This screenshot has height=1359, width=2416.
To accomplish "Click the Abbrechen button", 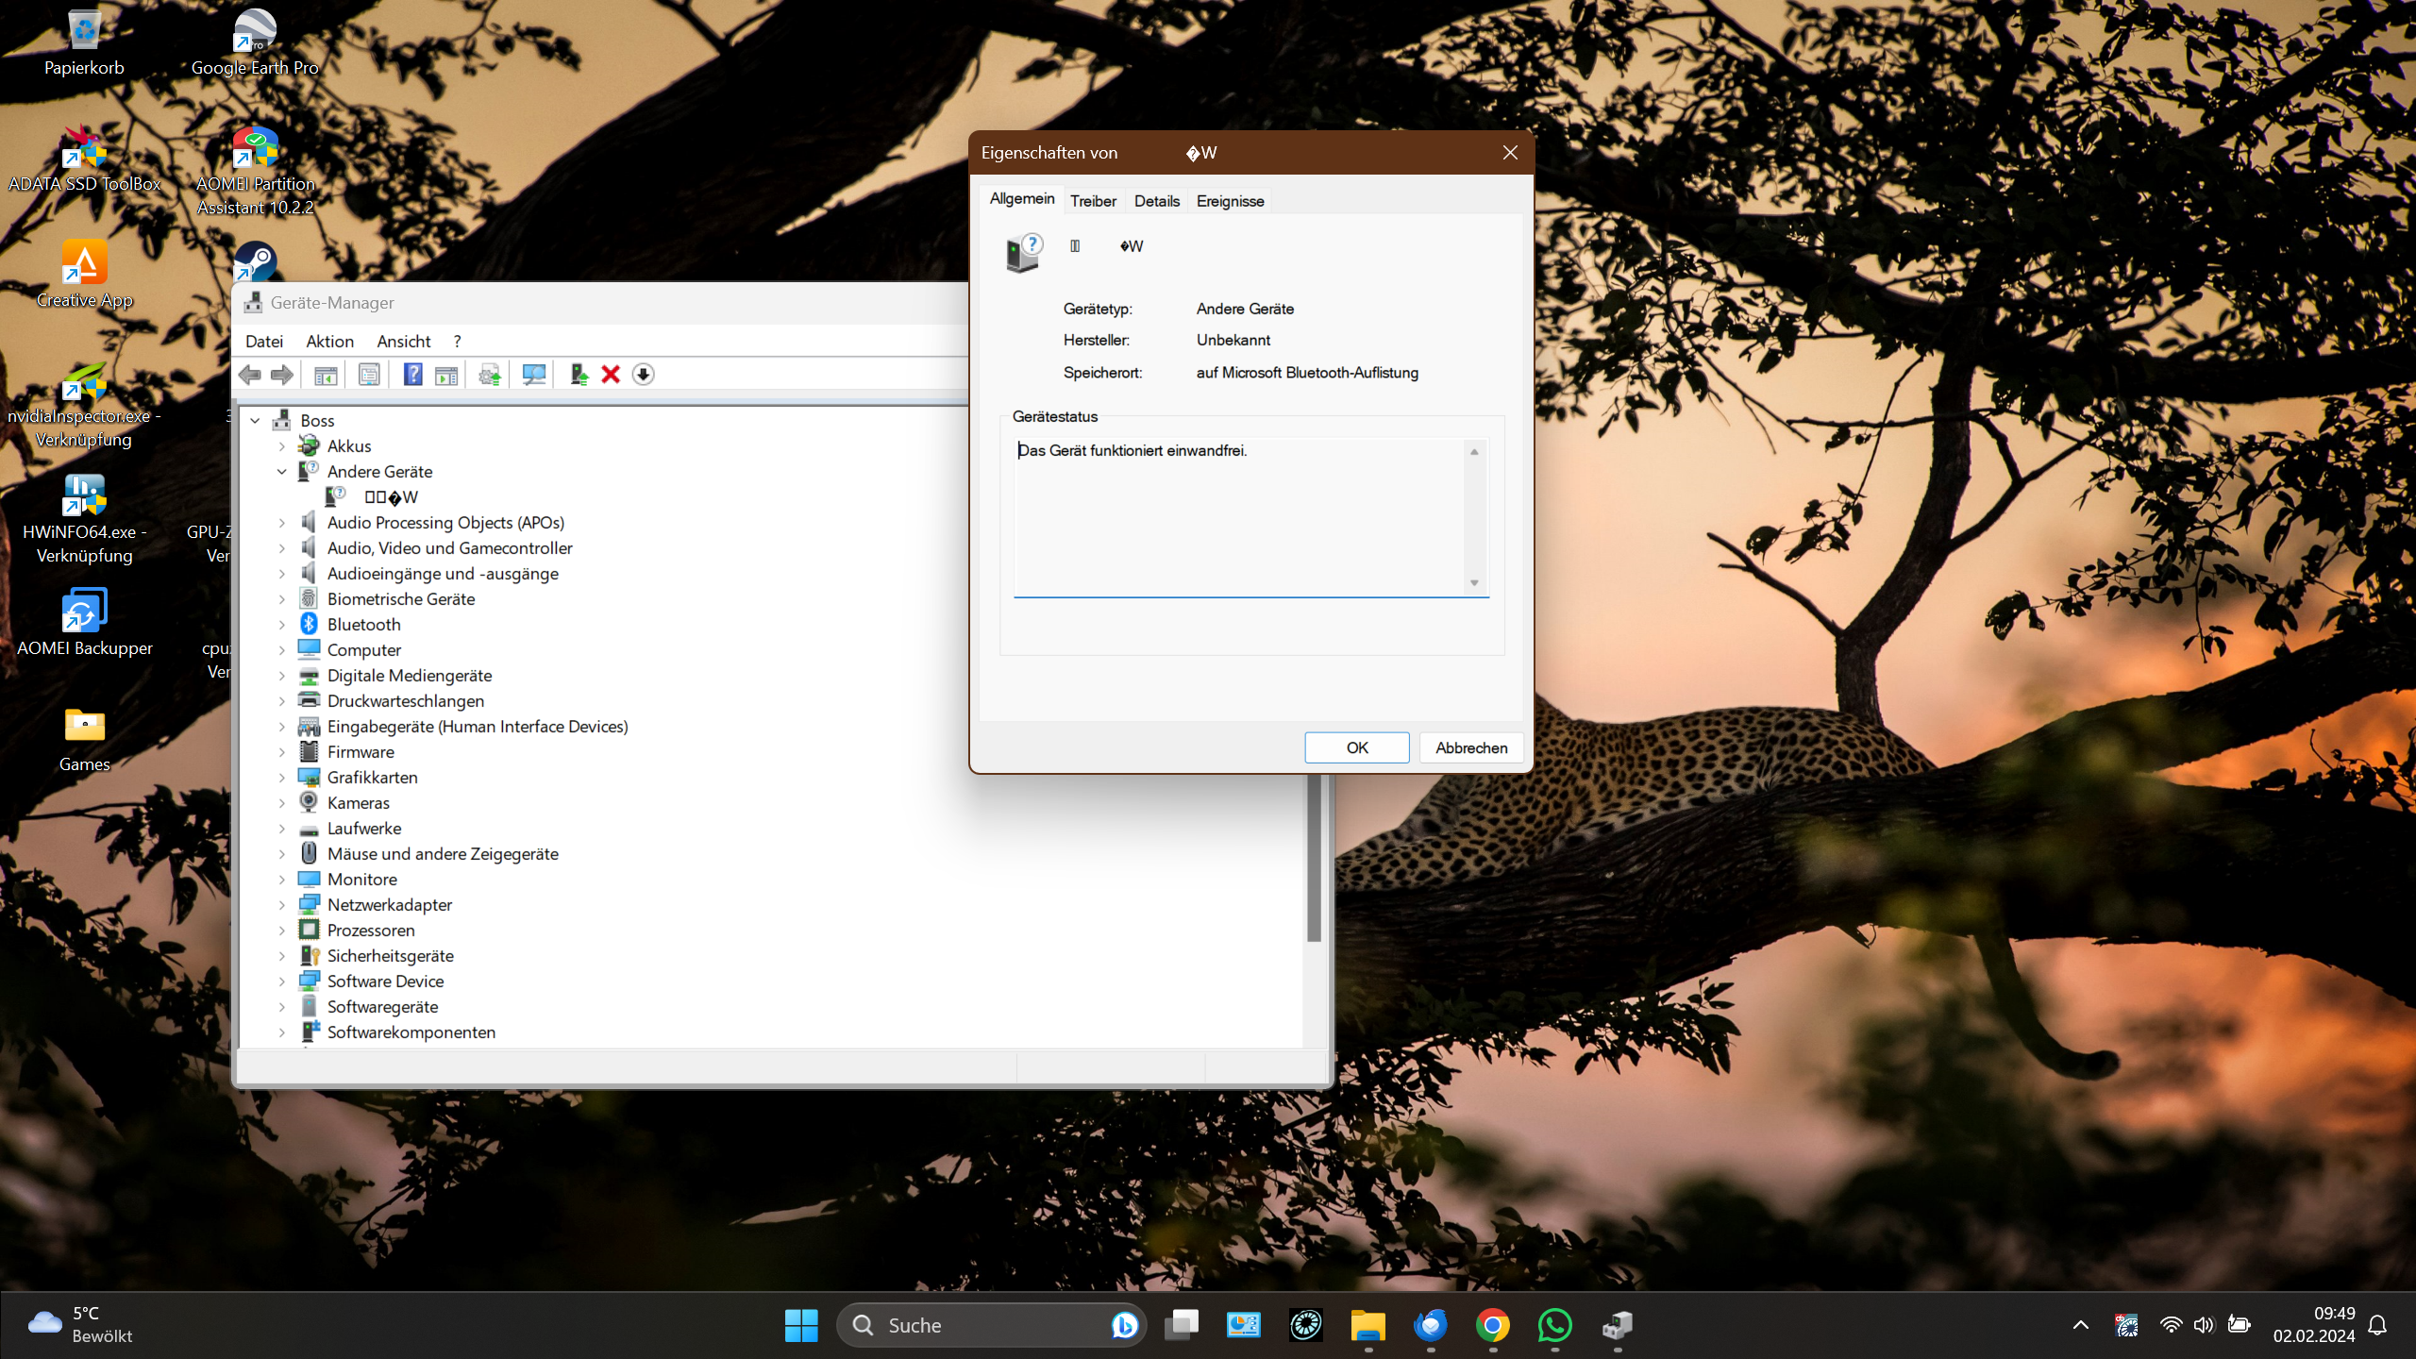I will pos(1470,747).
